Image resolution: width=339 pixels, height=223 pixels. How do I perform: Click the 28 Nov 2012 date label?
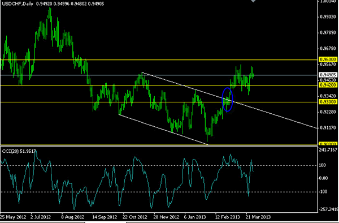coord(167,217)
